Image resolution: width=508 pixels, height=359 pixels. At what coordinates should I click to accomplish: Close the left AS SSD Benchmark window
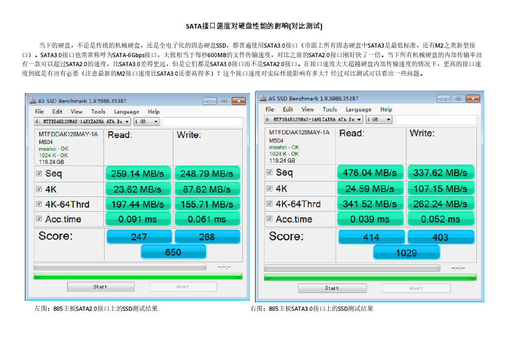pos(239,101)
